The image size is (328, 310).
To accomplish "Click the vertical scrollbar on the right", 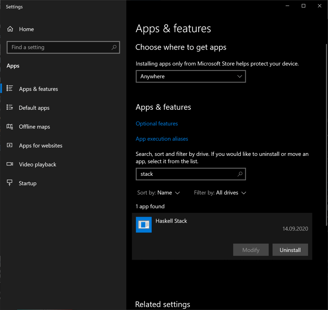I will [x=326, y=140].
